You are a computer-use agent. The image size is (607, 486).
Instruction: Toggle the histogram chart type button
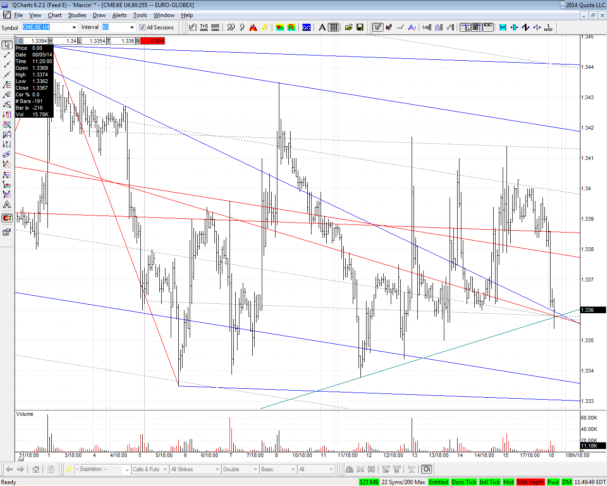(x=412, y=28)
